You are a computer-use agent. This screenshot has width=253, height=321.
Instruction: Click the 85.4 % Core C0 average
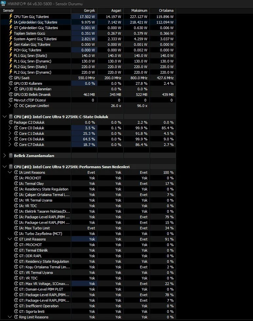pyautogui.click(x=167, y=128)
